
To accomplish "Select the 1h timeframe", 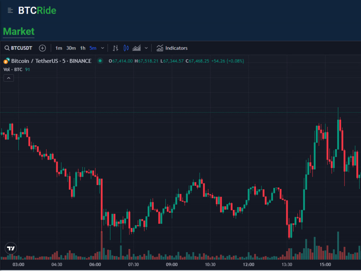I will (83, 48).
